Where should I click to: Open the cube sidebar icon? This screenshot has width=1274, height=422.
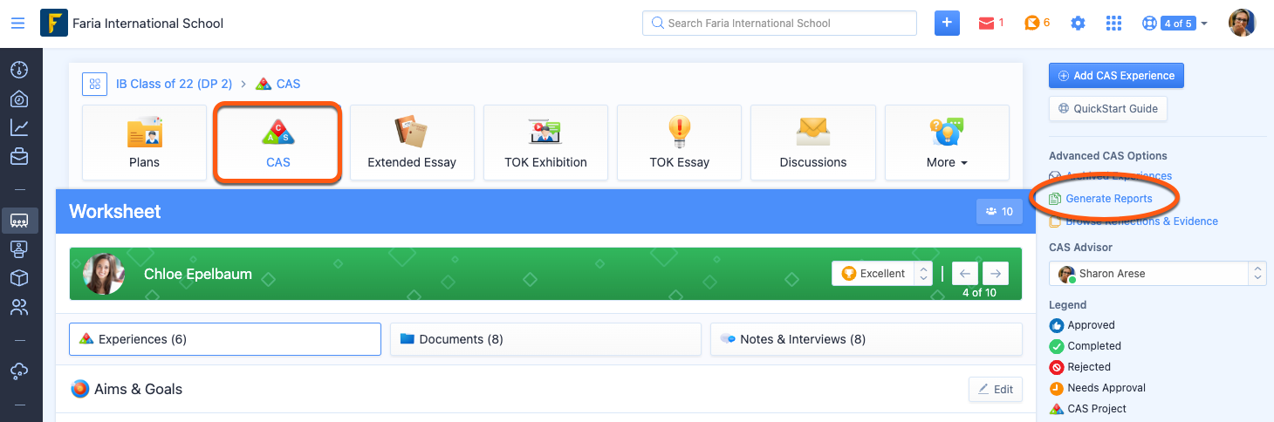pyautogui.click(x=19, y=278)
